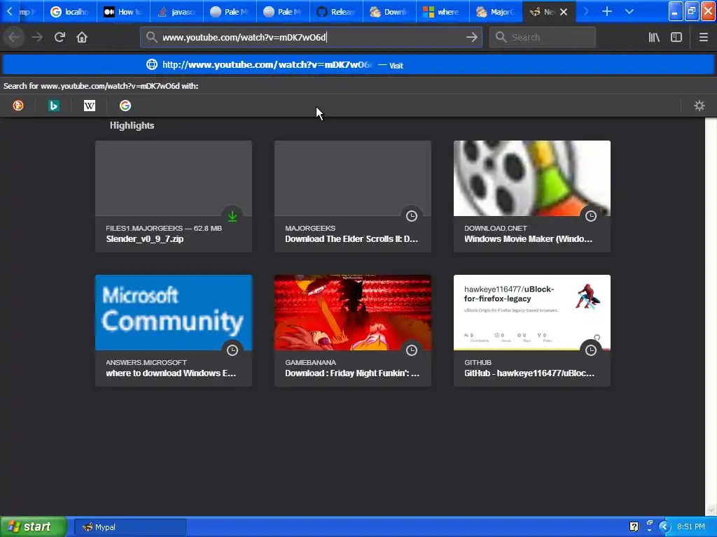Visit the suggested youtube.com URL

[358, 65]
